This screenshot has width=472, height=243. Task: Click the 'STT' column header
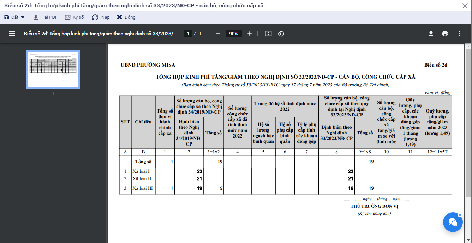click(x=125, y=122)
